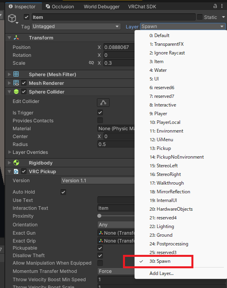Expand the Rigidbody component

tap(9, 163)
